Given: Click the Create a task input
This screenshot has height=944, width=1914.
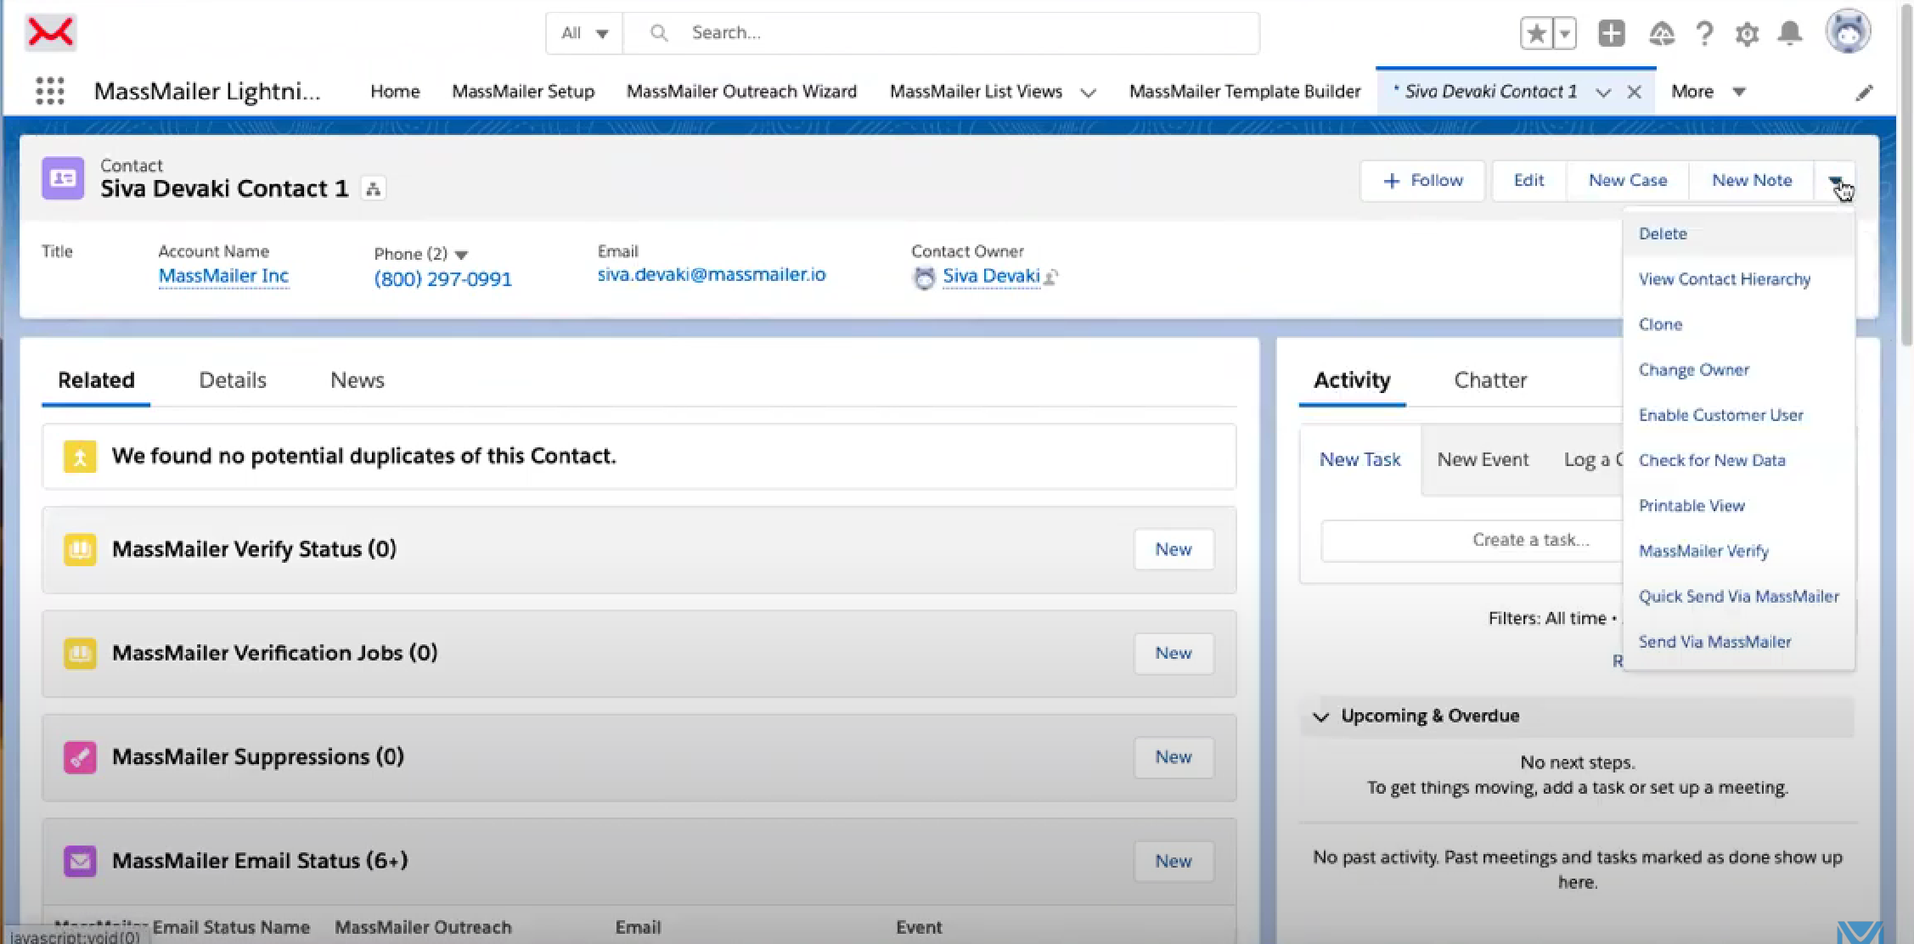Looking at the screenshot, I should tap(1472, 541).
